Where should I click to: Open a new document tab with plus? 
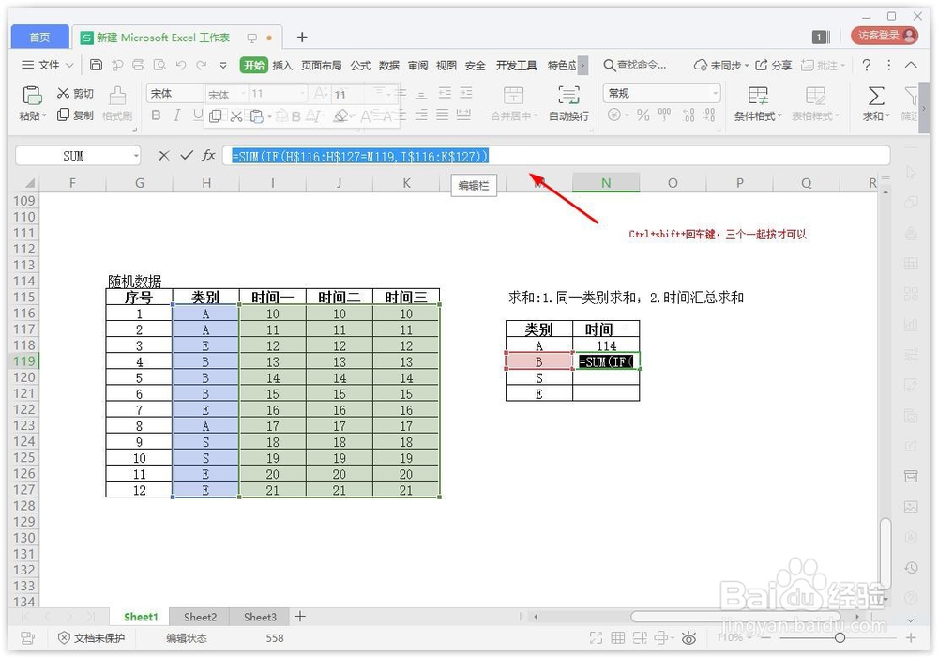(302, 38)
